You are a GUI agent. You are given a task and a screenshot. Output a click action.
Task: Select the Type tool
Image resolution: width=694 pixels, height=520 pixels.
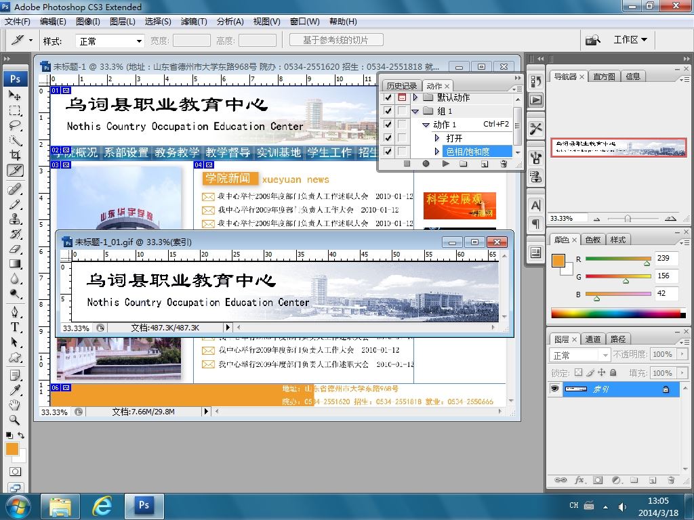15,327
